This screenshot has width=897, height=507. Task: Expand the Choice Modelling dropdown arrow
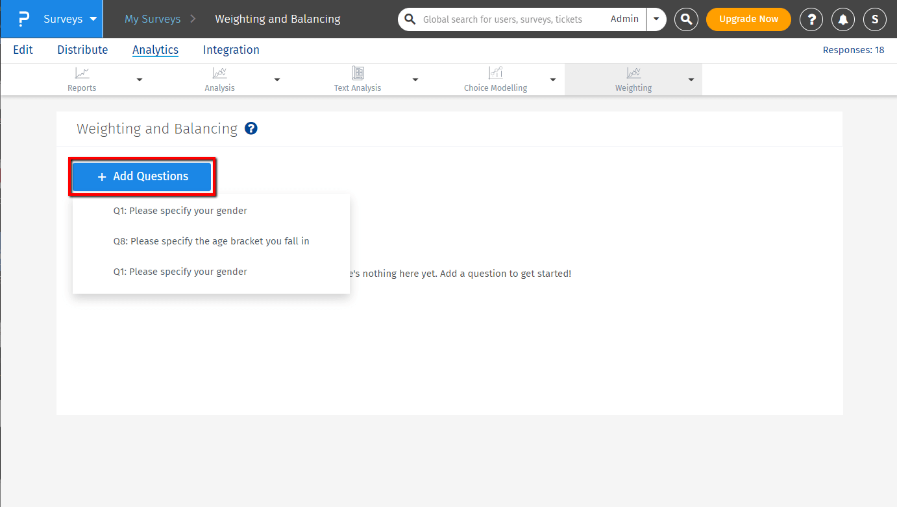tap(553, 80)
